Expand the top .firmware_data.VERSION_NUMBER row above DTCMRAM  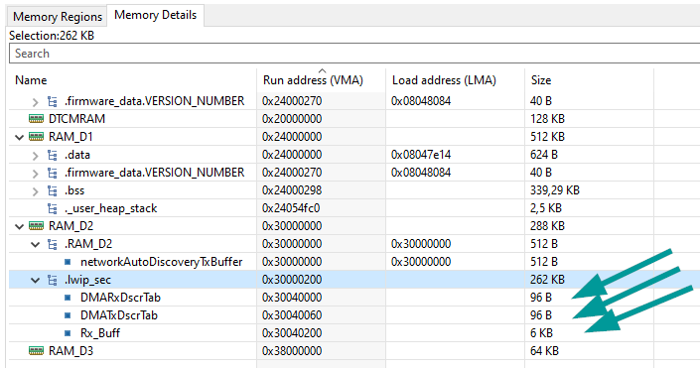click(x=36, y=102)
